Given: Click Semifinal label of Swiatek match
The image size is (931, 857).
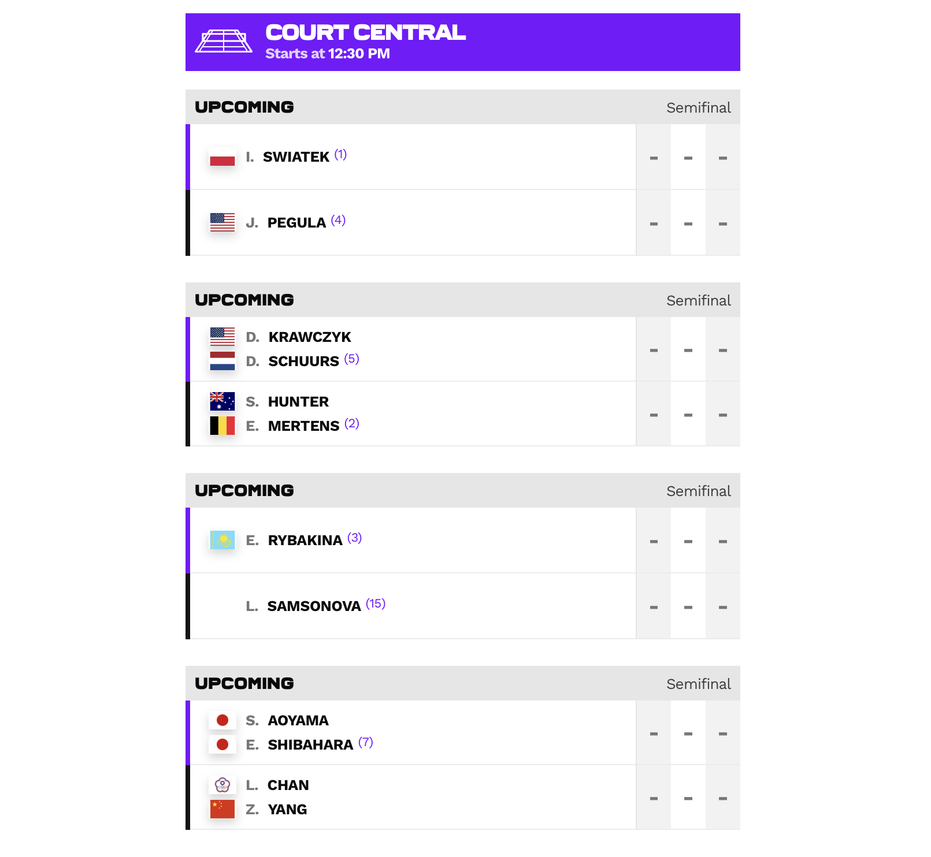Looking at the screenshot, I should coord(698,107).
